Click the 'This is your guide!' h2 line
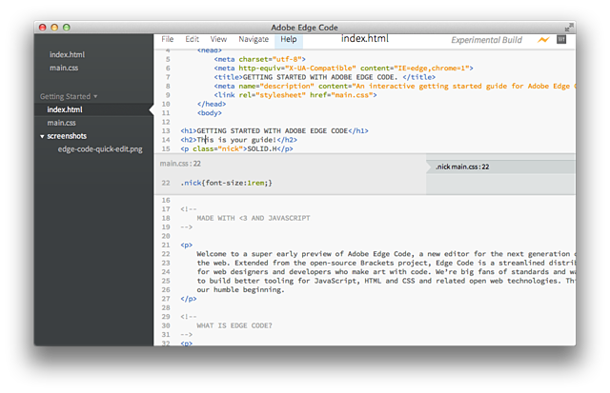 click(239, 140)
